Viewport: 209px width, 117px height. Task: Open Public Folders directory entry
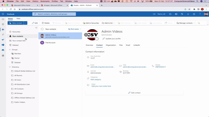tap(20, 102)
